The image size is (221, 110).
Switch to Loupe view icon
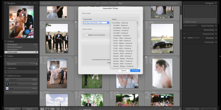(x=47, y=109)
